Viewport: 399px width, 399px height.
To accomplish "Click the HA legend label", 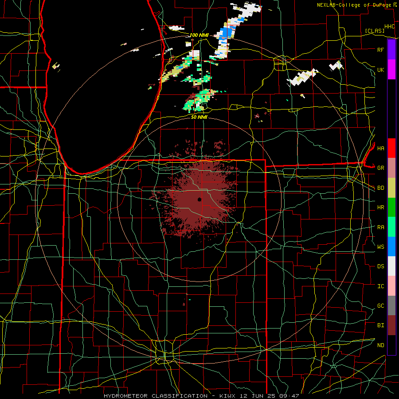I will click(380, 148).
